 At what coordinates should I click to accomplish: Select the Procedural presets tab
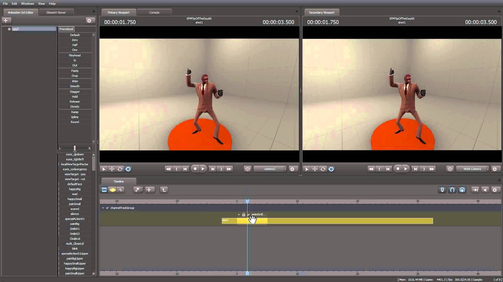click(x=66, y=29)
